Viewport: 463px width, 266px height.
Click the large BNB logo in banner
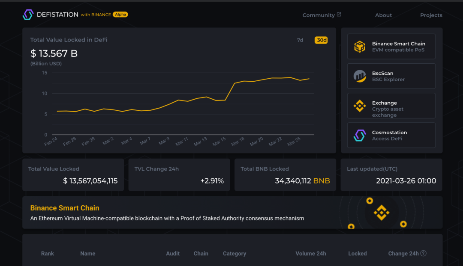pyautogui.click(x=381, y=213)
